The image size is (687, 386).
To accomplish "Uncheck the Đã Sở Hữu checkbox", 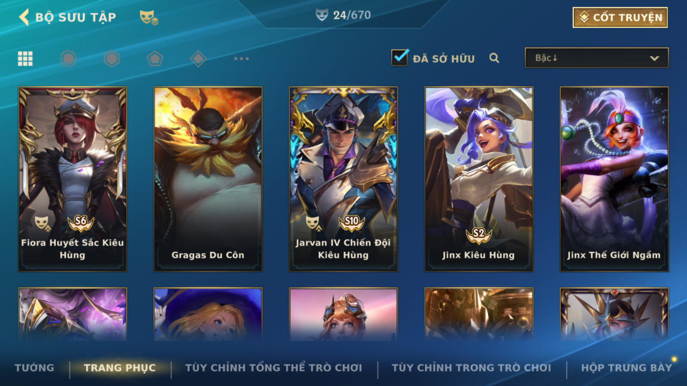I will [x=400, y=57].
